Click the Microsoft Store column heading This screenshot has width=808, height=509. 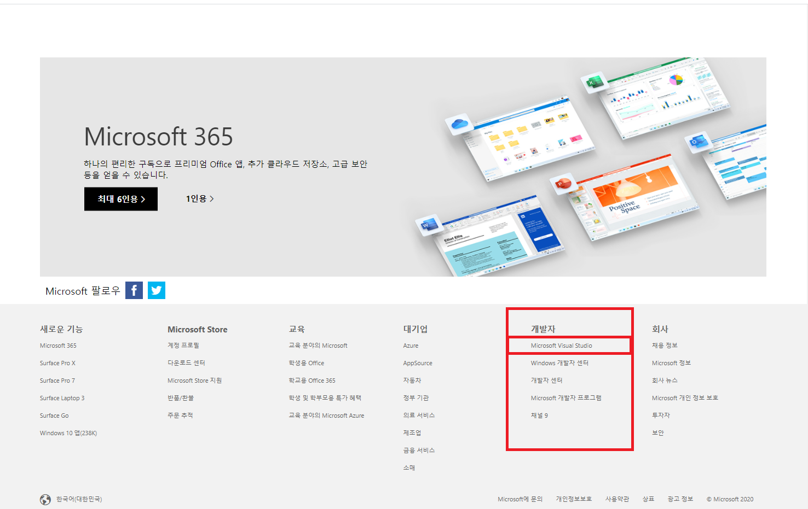(198, 329)
